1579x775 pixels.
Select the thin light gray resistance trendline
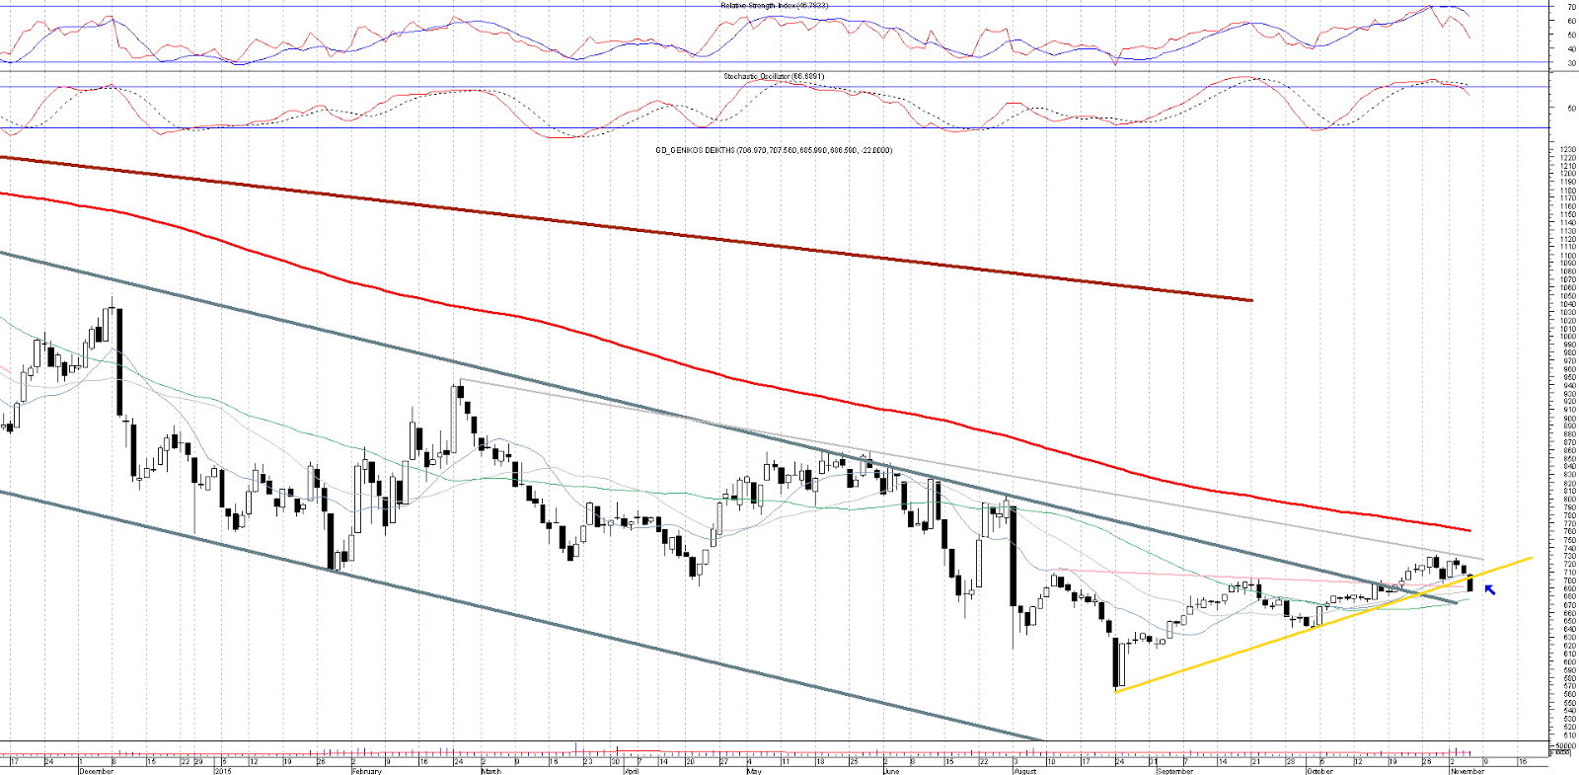[x=972, y=470]
